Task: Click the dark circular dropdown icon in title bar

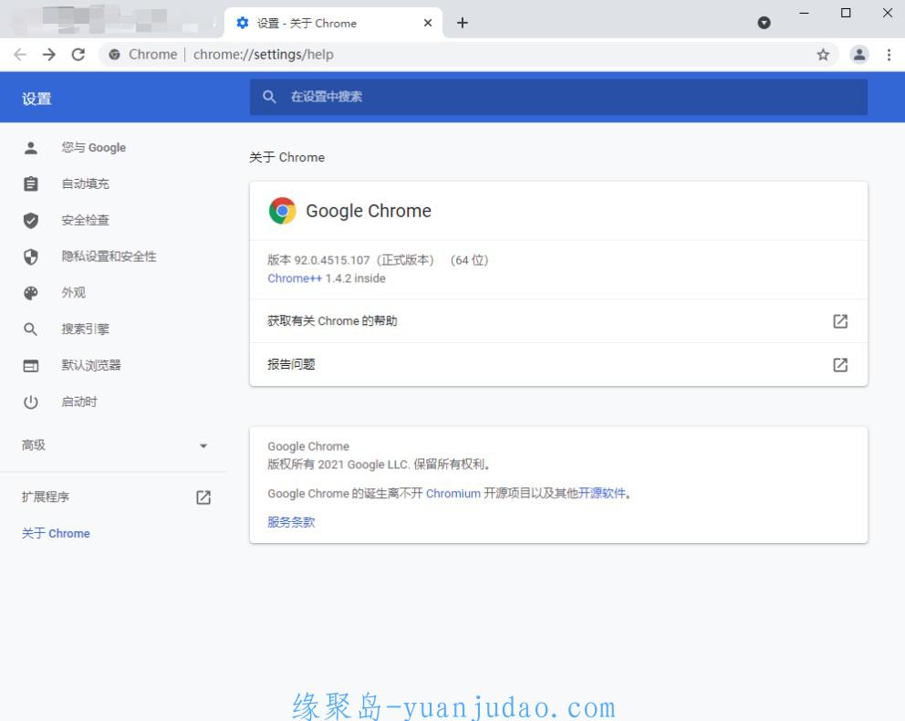Action: (764, 23)
